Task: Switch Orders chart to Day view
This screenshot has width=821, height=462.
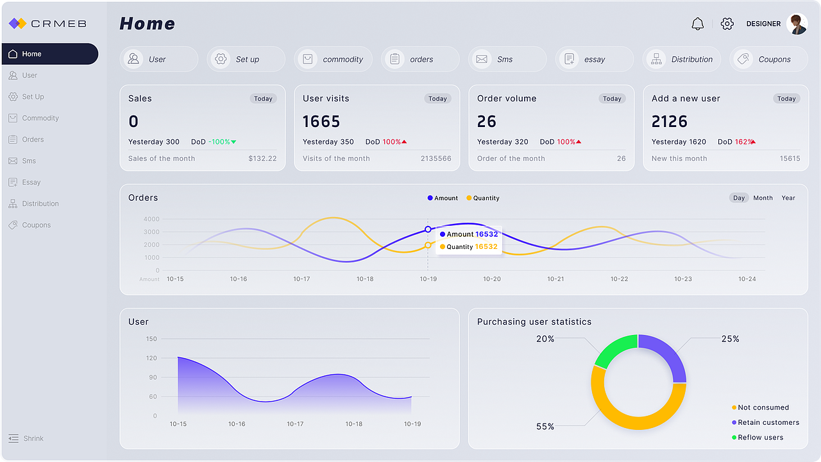Action: (x=739, y=198)
